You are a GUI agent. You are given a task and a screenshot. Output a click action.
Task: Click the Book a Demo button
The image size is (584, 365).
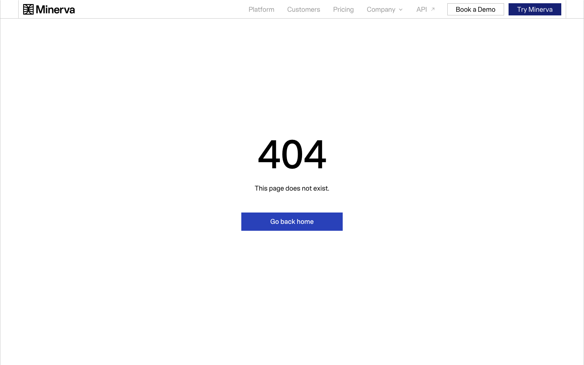[x=475, y=9]
